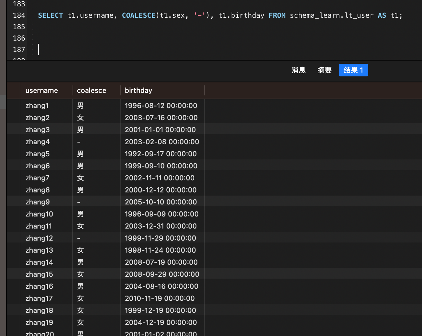Click birthday 2005-10-10 00:00:00

[161, 202]
